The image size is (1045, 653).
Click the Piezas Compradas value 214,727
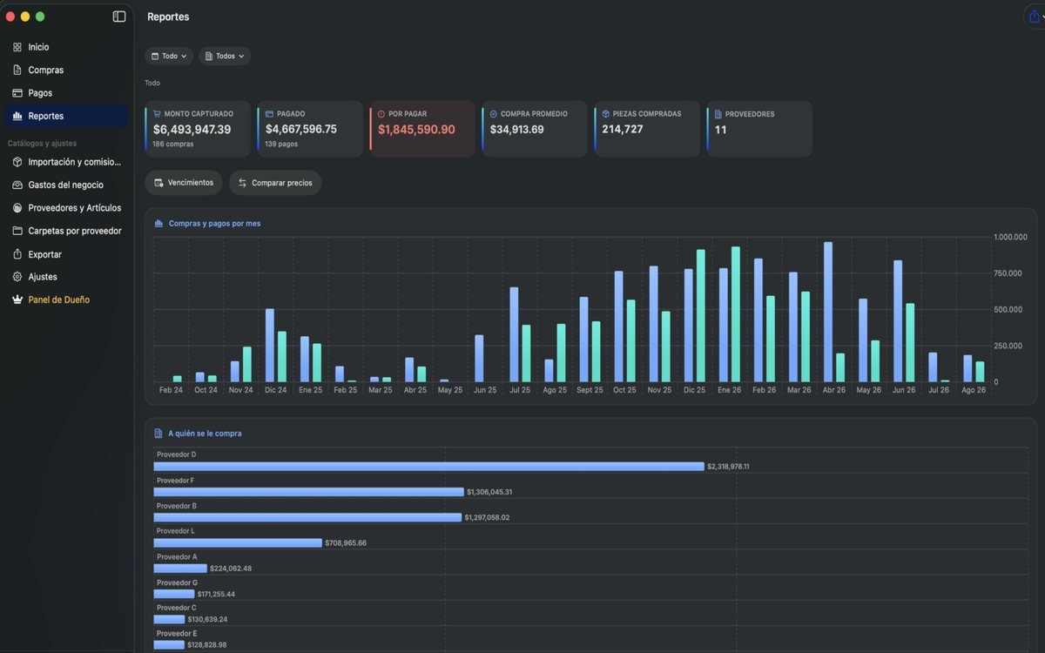coord(623,129)
